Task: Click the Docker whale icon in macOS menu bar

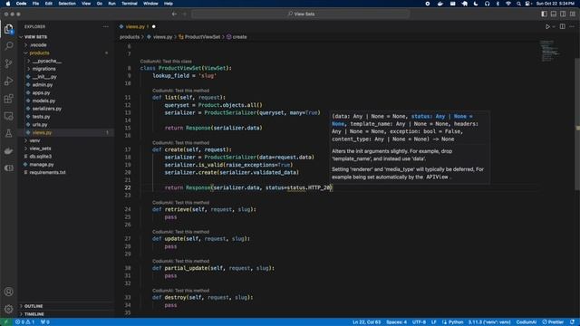Action: 440,4
